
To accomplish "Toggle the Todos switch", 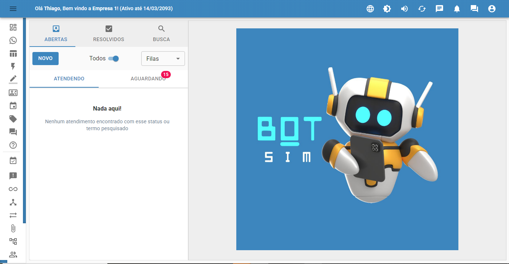I will (114, 59).
